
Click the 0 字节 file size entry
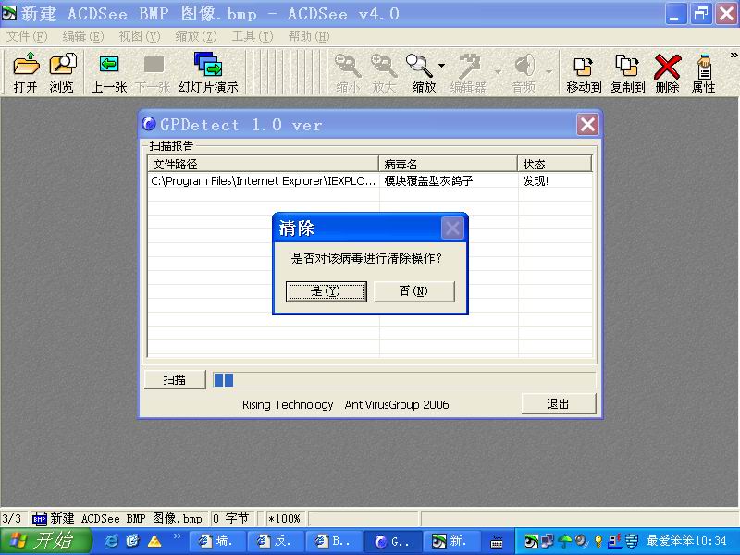click(x=230, y=519)
